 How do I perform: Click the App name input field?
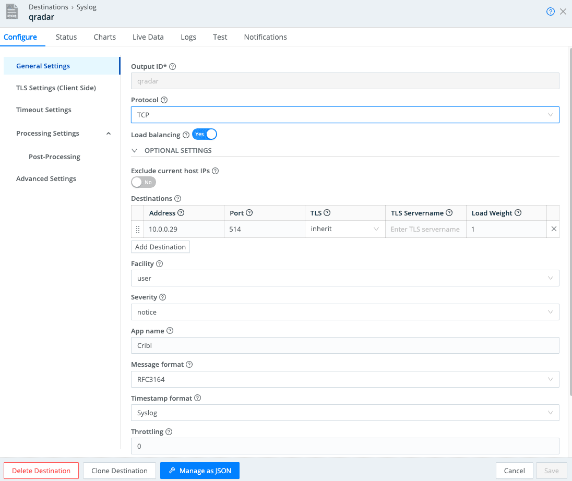point(344,345)
